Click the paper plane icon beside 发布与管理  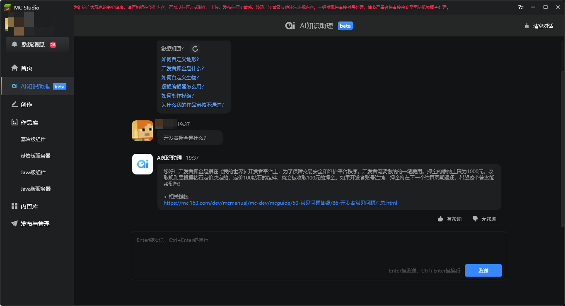pyautogui.click(x=14, y=223)
